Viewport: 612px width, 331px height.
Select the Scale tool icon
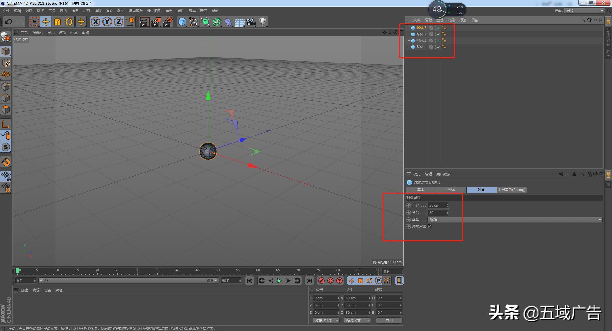click(x=57, y=22)
